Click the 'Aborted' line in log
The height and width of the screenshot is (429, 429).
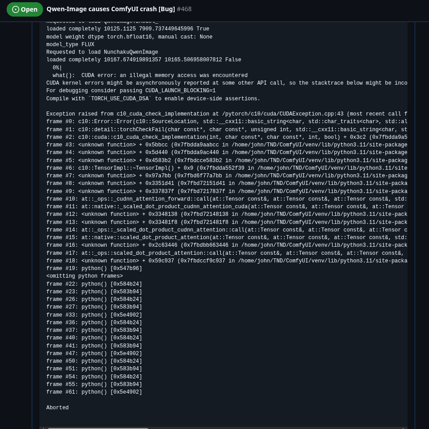tap(57, 408)
